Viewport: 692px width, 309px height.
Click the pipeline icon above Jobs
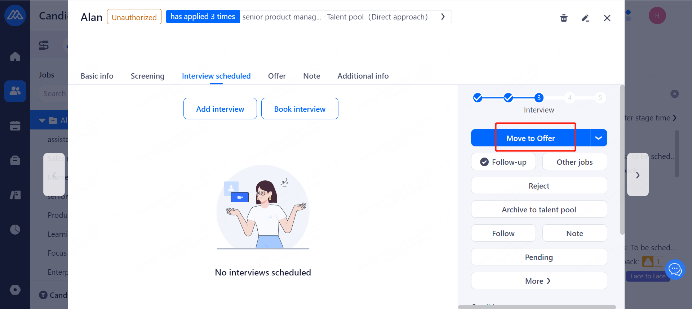click(x=44, y=45)
